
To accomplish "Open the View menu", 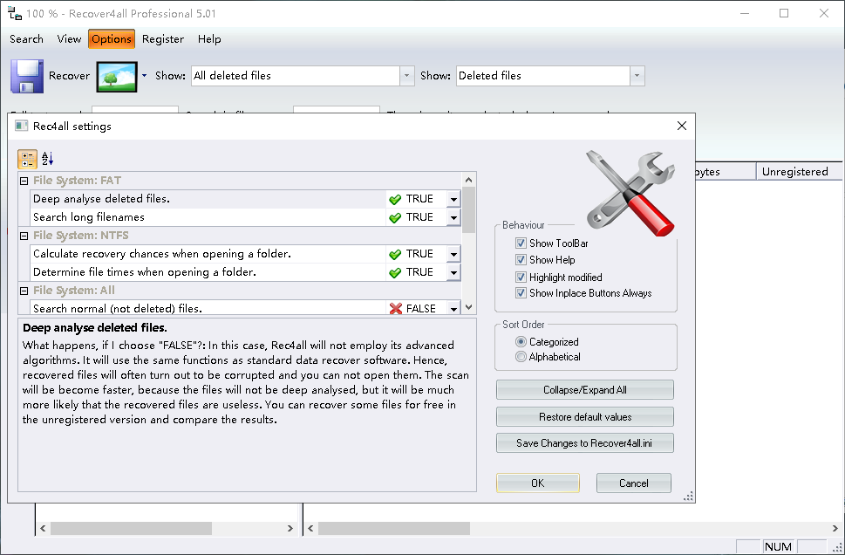I will [69, 39].
